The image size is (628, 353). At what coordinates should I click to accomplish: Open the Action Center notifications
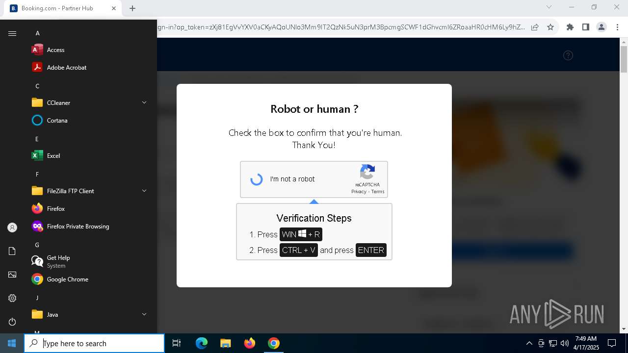point(612,343)
